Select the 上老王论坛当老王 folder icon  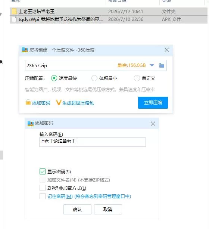(x=14, y=11)
